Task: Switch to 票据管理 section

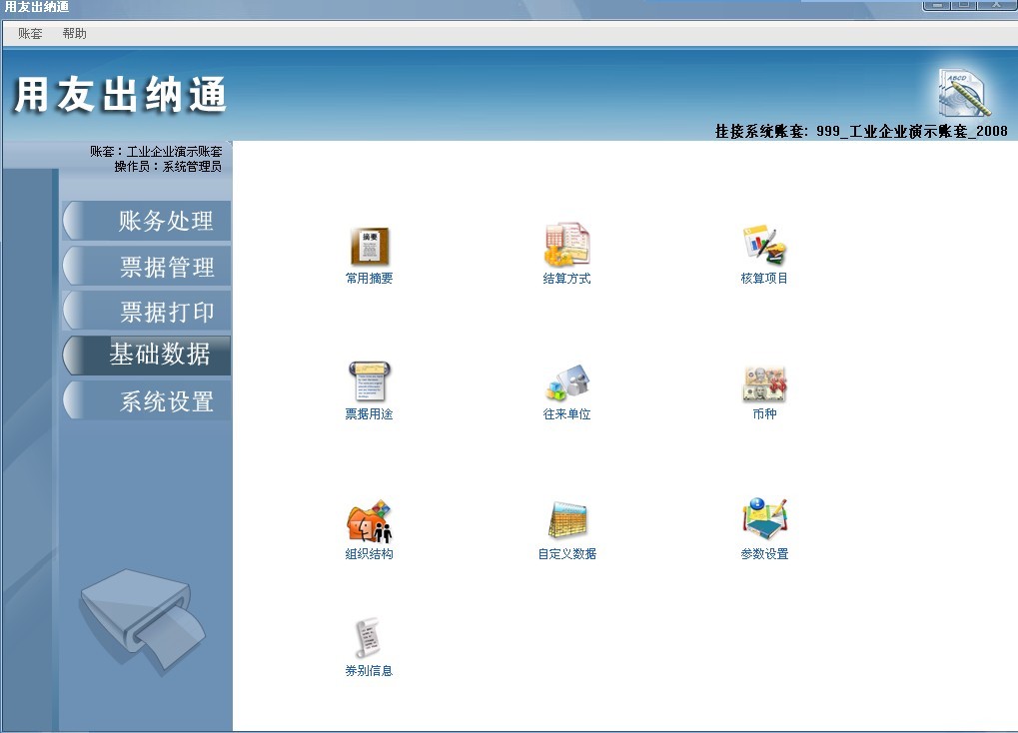Action: point(147,267)
